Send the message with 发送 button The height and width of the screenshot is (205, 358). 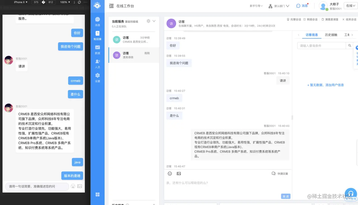point(286,196)
